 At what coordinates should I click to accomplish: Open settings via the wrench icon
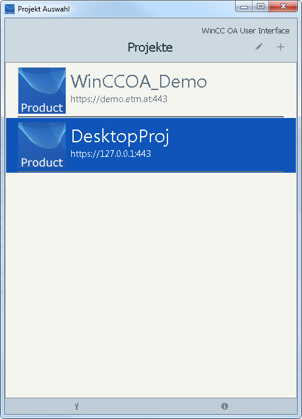click(x=77, y=406)
